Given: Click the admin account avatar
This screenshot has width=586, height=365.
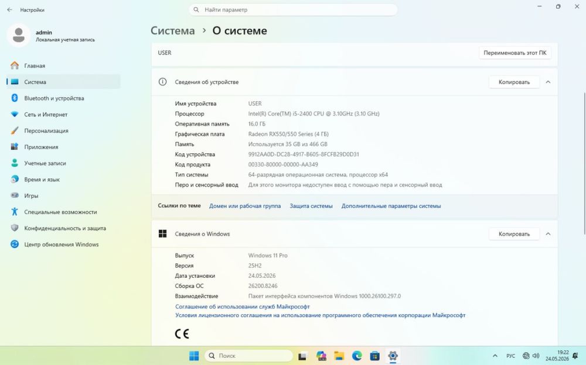Looking at the screenshot, I should coord(19,36).
